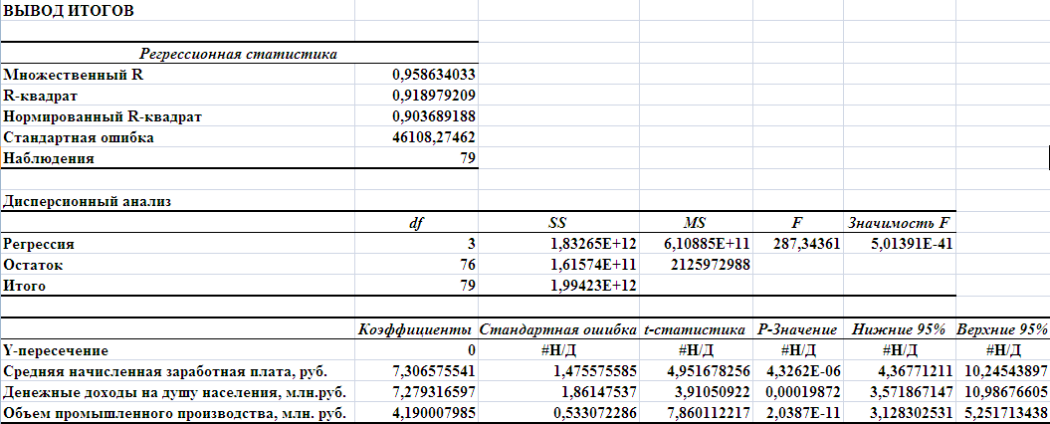Select the Верхние 95% column header
1050x424 pixels.
coord(1002,329)
